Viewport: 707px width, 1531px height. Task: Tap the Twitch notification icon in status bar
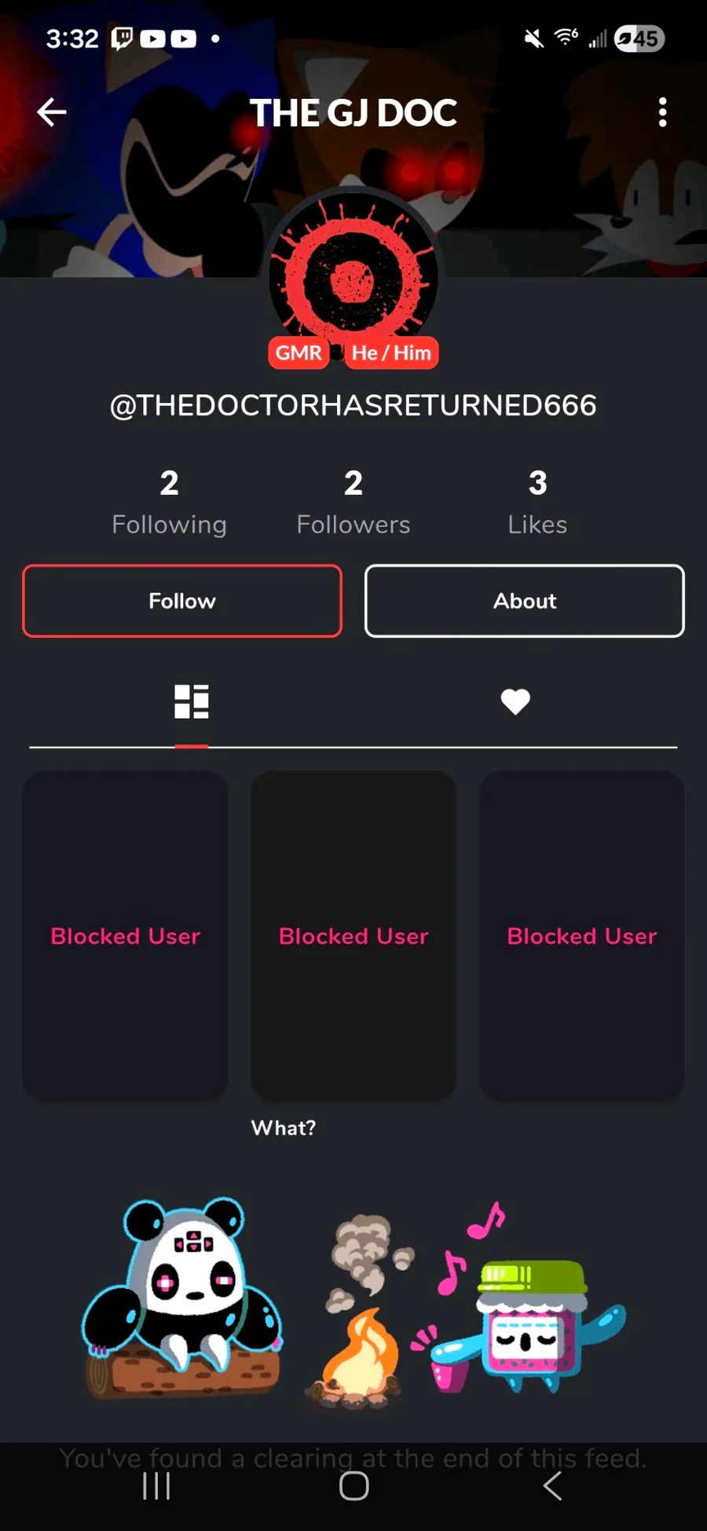(x=122, y=38)
